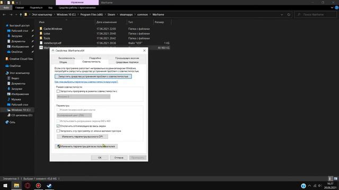Image resolution: width=339 pixels, height=190 pixels.
Task: Open help link on choosing compatibility settings
Action: coord(86,82)
